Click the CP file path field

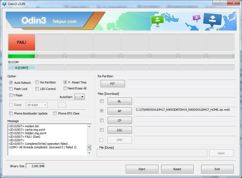coord(185,120)
